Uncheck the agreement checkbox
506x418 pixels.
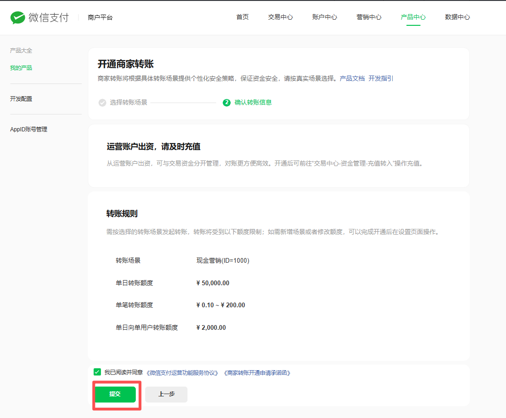(97, 372)
